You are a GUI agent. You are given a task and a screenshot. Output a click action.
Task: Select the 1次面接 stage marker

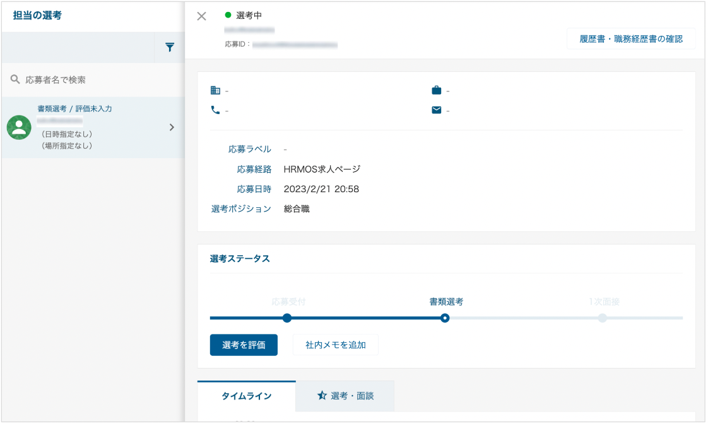point(603,318)
